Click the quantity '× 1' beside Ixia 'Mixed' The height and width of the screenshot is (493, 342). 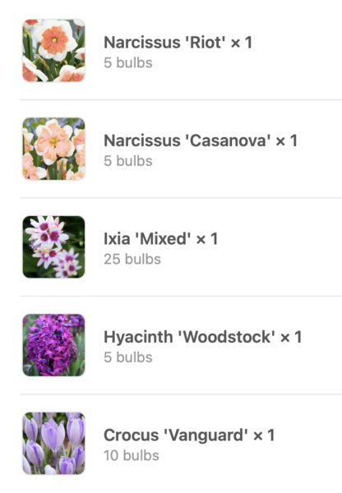[x=207, y=239]
